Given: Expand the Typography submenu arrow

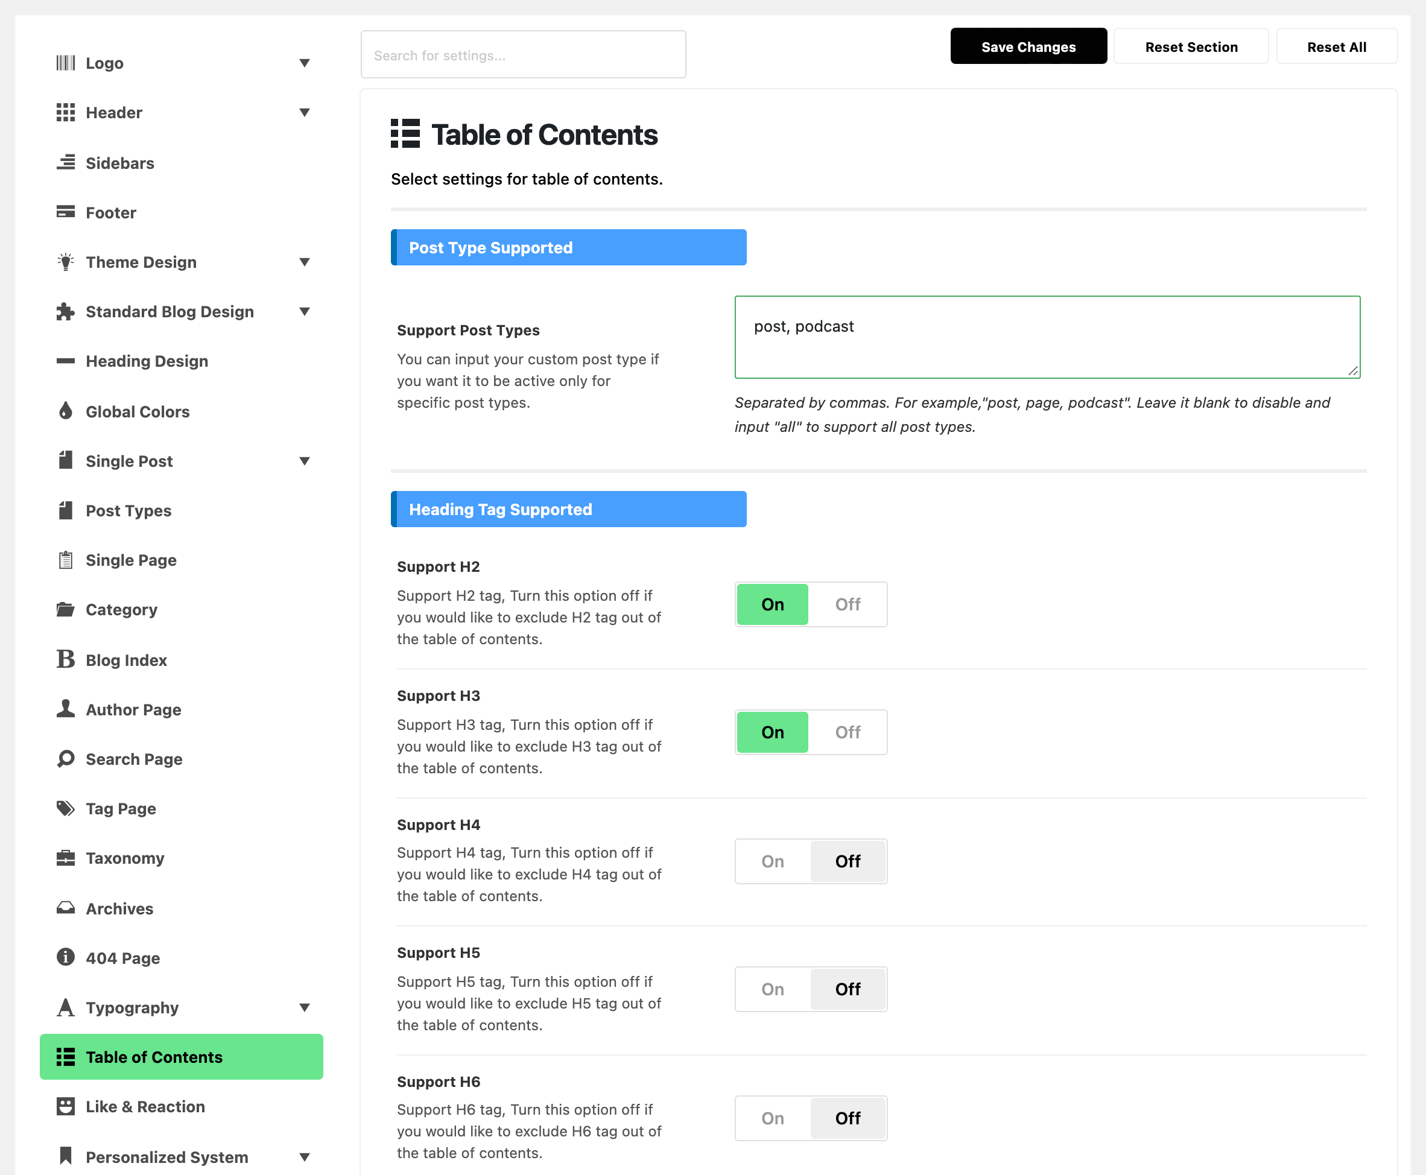Looking at the screenshot, I should (305, 1008).
